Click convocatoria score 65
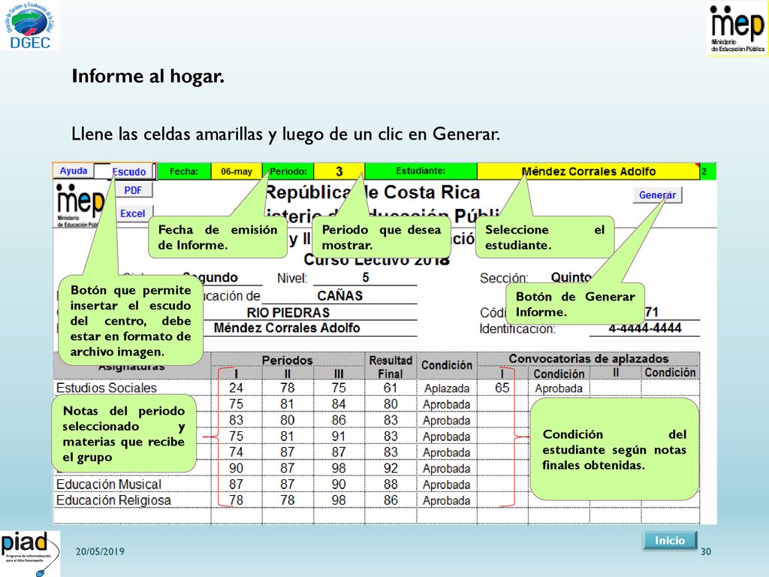Screen dimensions: 769x577 pyautogui.click(x=502, y=388)
